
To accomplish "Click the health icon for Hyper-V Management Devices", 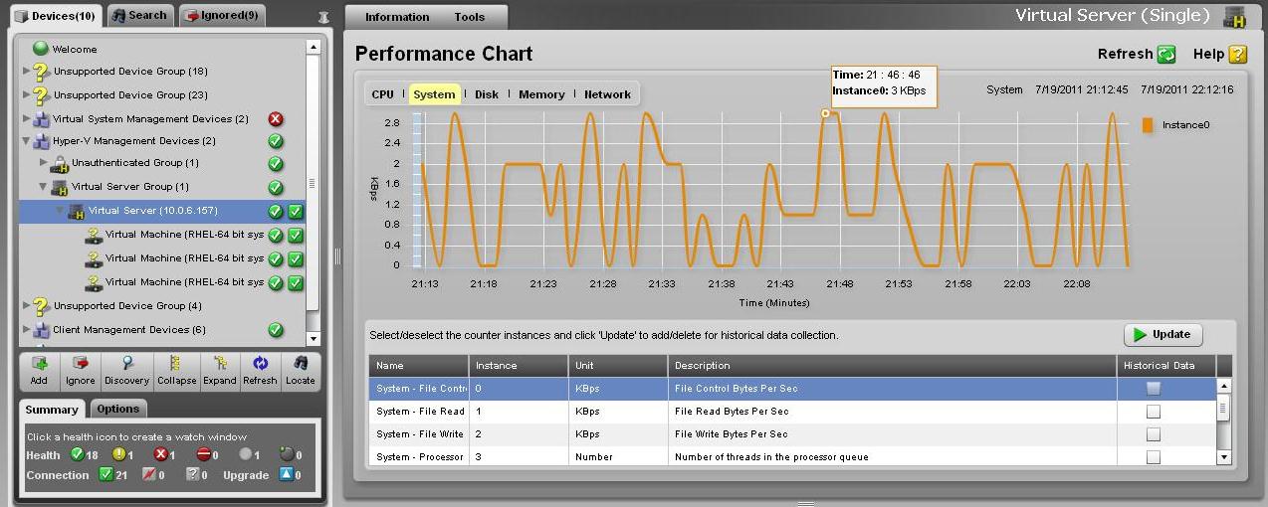I will click(276, 141).
